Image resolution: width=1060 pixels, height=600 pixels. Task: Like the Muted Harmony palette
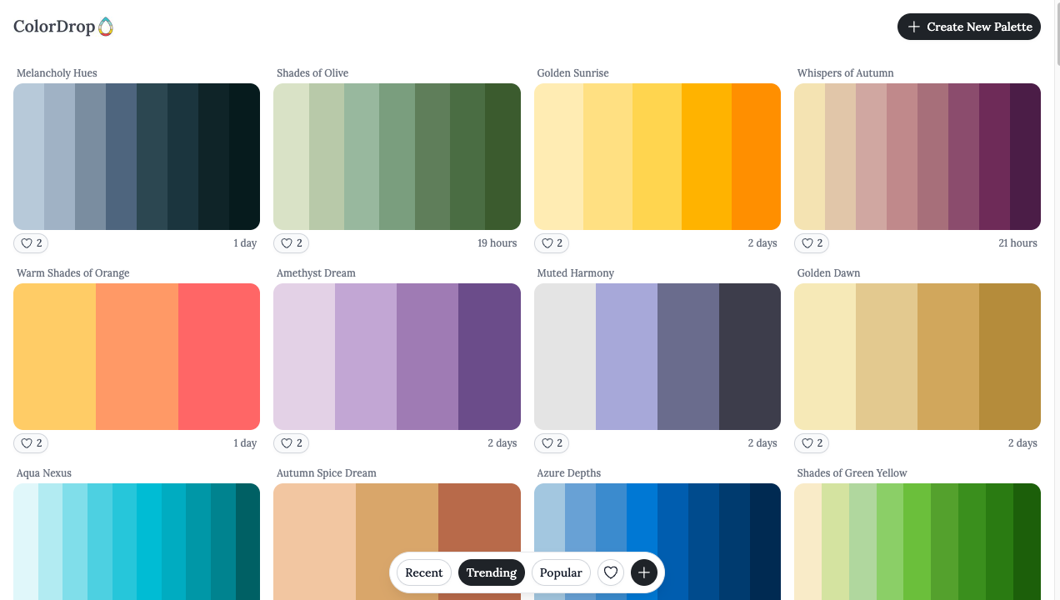(x=552, y=443)
